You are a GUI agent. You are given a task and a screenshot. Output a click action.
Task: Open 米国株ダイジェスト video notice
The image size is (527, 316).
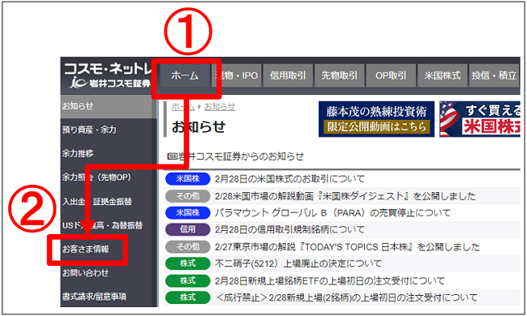345,196
